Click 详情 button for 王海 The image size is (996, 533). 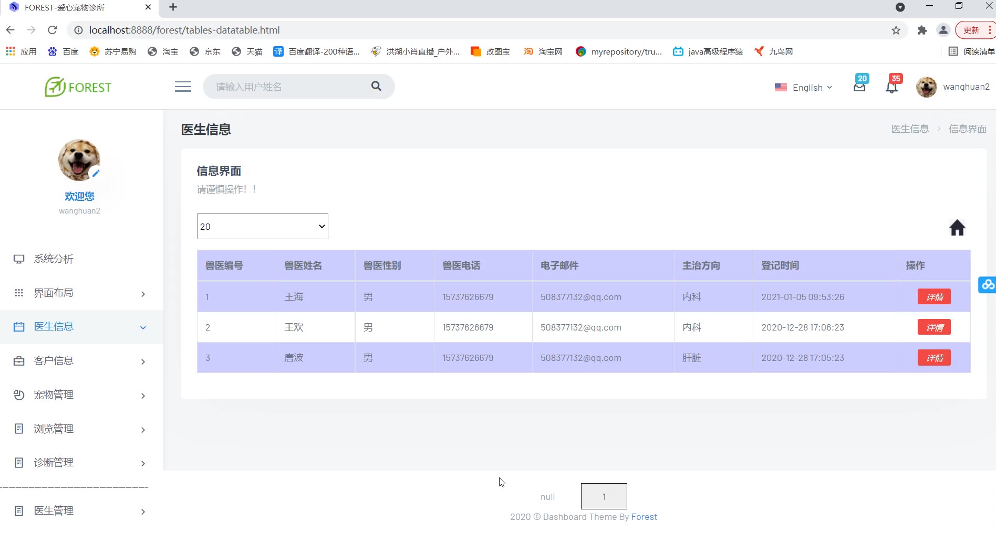[x=934, y=297]
